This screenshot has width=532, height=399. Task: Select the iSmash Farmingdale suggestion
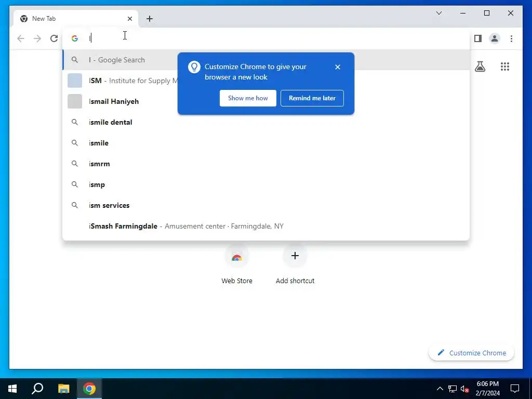[x=266, y=226]
